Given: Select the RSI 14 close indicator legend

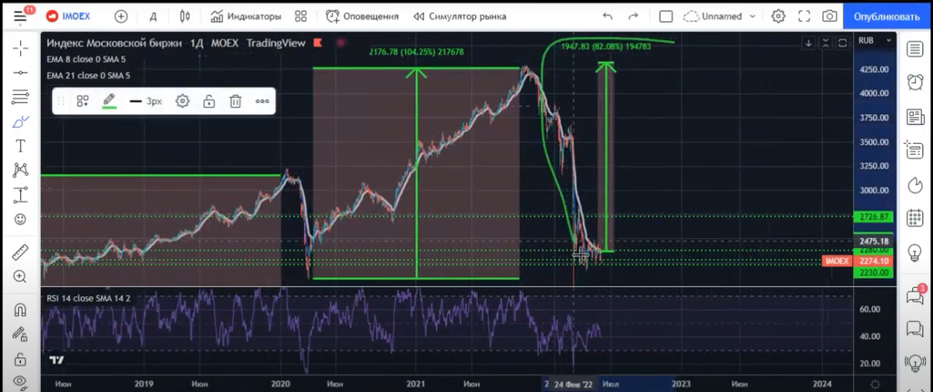Looking at the screenshot, I should [89, 299].
